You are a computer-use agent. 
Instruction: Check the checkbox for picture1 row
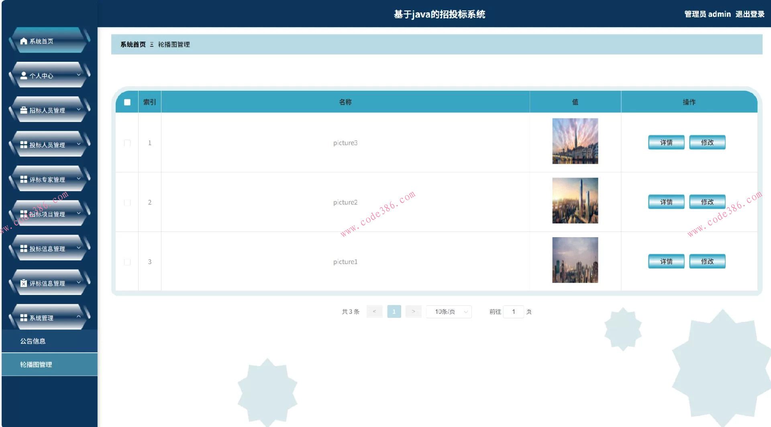[127, 262]
